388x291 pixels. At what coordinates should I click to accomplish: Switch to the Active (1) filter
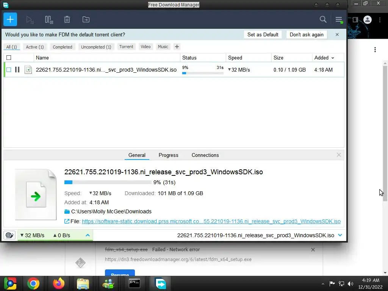(x=35, y=47)
